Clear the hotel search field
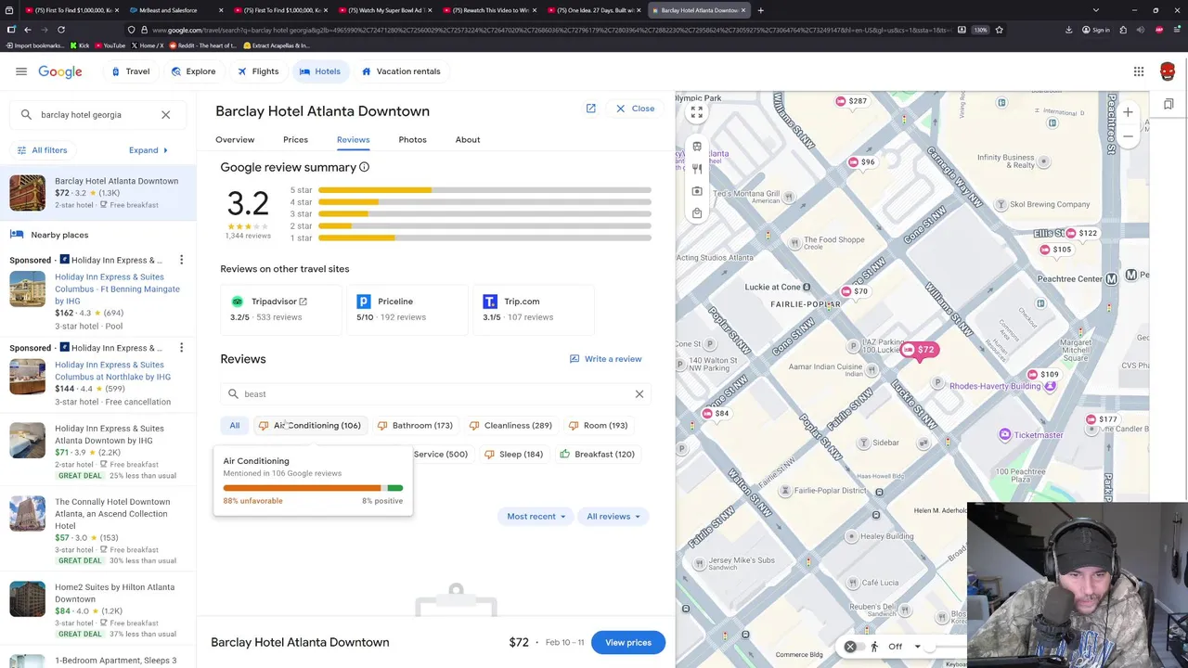The height and width of the screenshot is (668, 1188). point(165,114)
